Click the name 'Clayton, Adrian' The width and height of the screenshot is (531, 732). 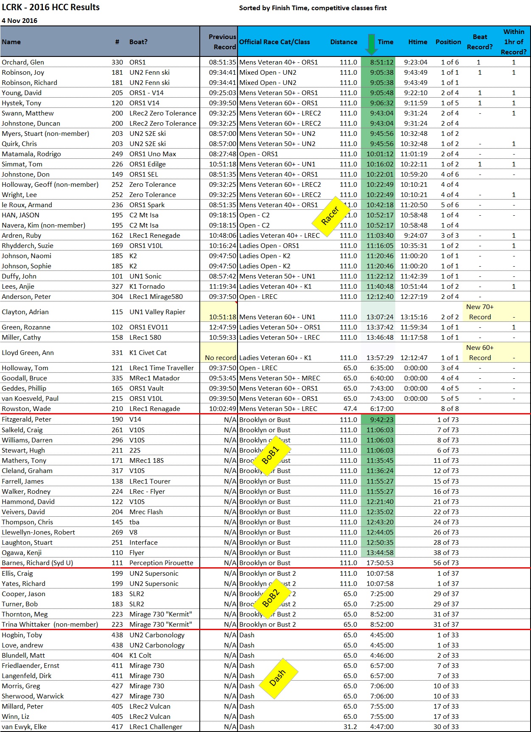pyautogui.click(x=25, y=312)
